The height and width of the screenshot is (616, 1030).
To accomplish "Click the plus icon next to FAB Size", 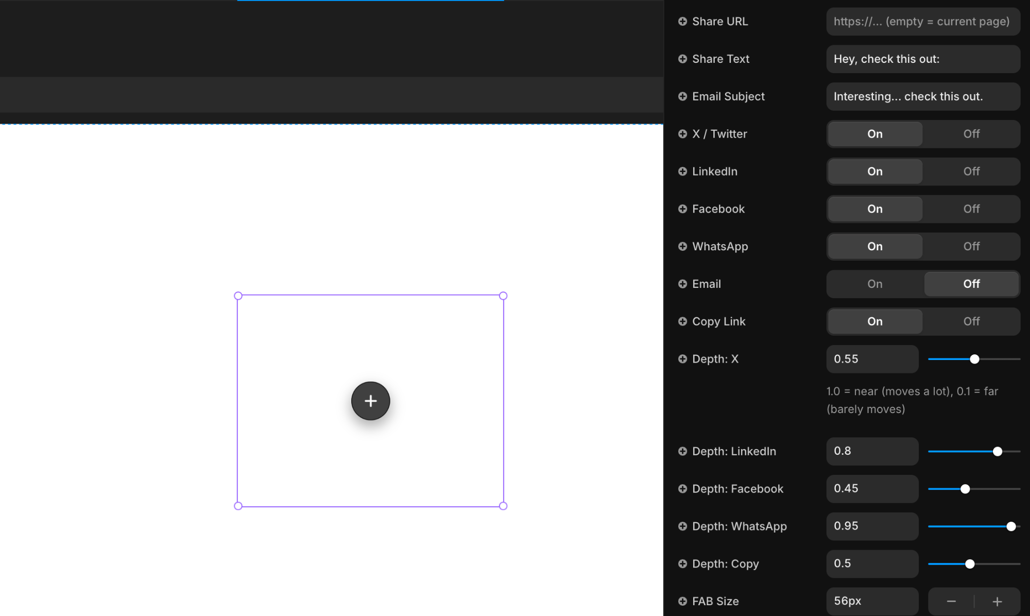I will [682, 601].
